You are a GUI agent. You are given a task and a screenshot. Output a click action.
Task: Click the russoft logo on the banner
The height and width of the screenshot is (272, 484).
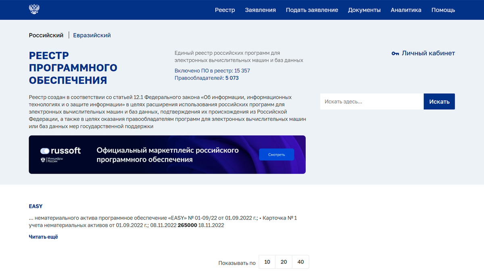(60, 152)
